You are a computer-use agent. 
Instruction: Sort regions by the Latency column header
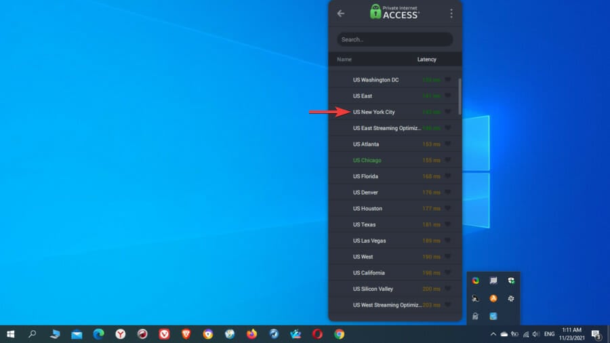pyautogui.click(x=427, y=60)
